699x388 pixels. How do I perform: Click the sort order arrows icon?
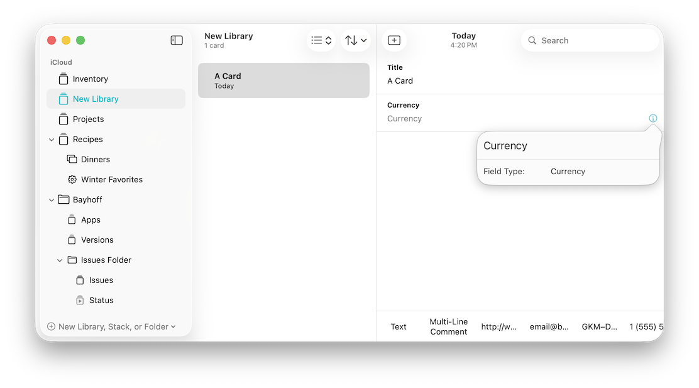pyautogui.click(x=351, y=40)
